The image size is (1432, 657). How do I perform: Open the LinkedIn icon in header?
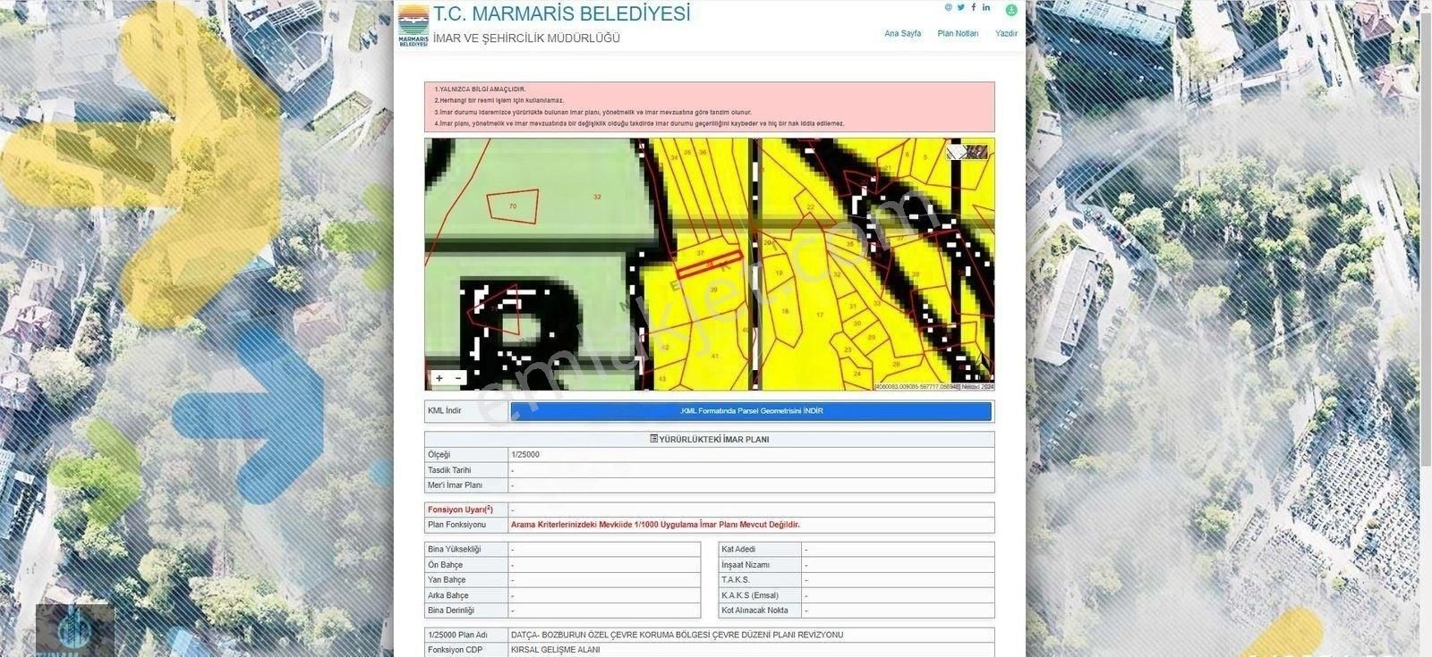click(x=986, y=7)
